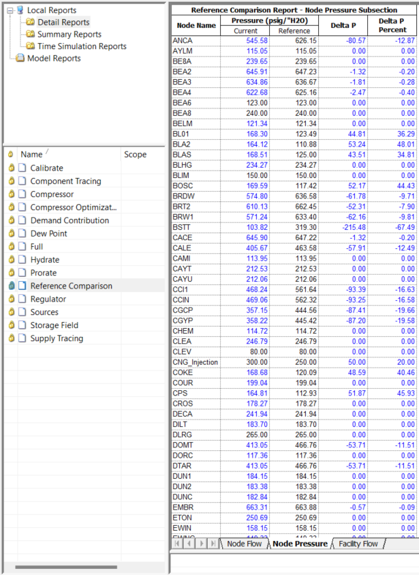Select the Regulator report
This screenshot has width=419, height=575.
click(x=48, y=299)
